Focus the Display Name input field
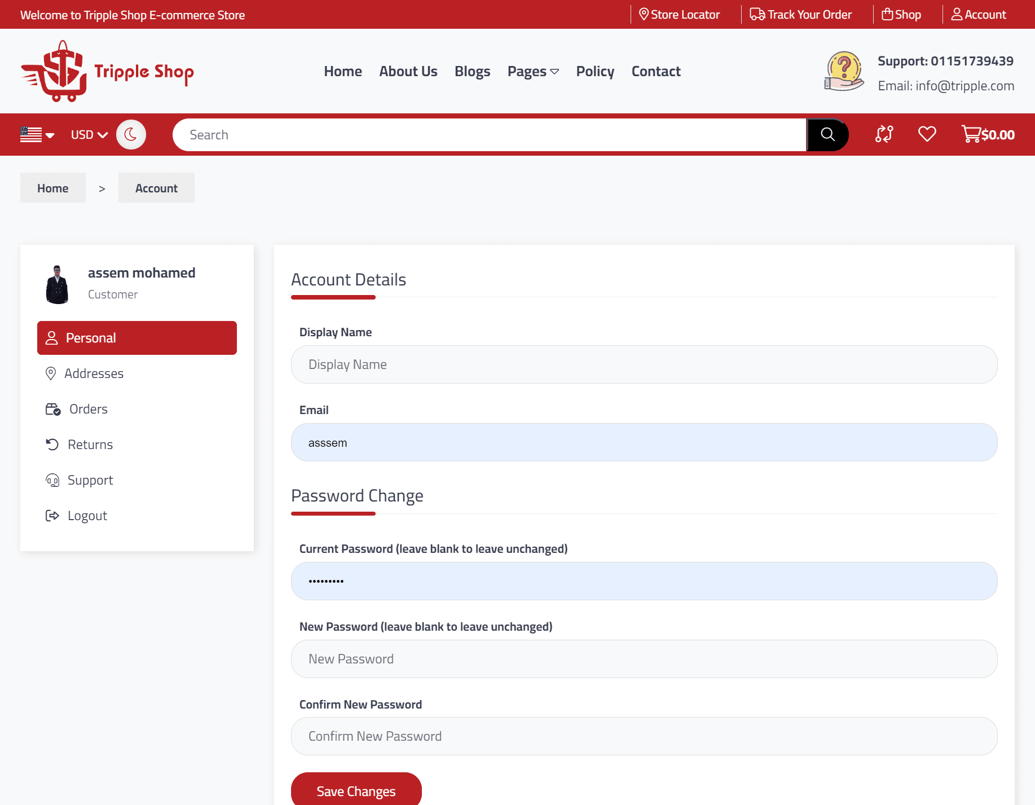 tap(644, 364)
